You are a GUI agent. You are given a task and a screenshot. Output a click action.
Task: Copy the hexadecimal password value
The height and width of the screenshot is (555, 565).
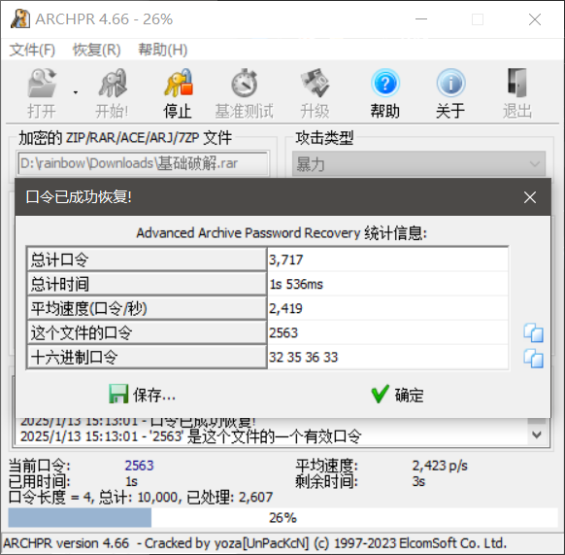(x=533, y=359)
